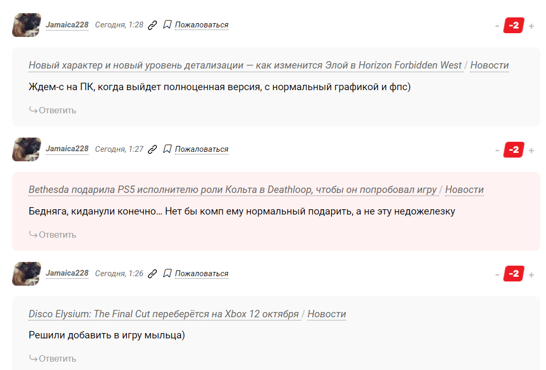Downvote the Disco Elysium comment

tap(497, 275)
